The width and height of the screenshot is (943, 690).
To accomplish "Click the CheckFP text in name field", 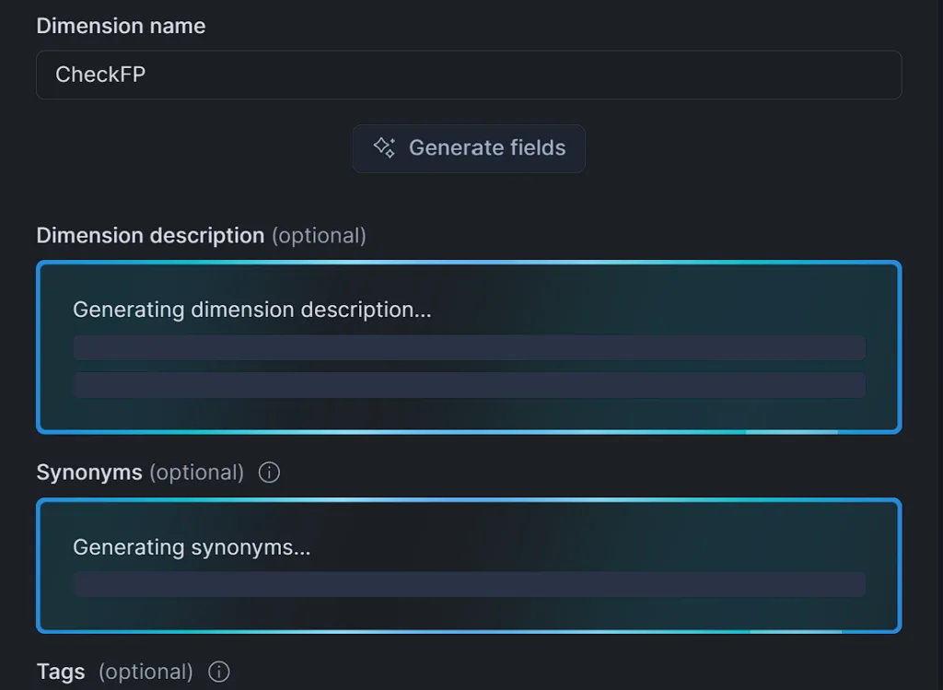I will pos(100,75).
